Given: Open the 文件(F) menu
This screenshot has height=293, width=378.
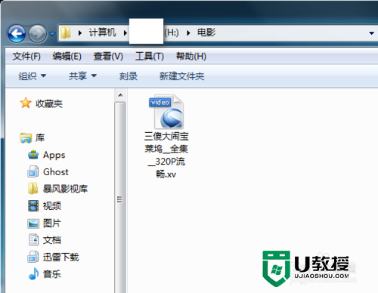Looking at the screenshot, I should [26, 56].
